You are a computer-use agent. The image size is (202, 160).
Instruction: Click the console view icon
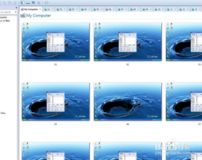click(x=46, y=3)
